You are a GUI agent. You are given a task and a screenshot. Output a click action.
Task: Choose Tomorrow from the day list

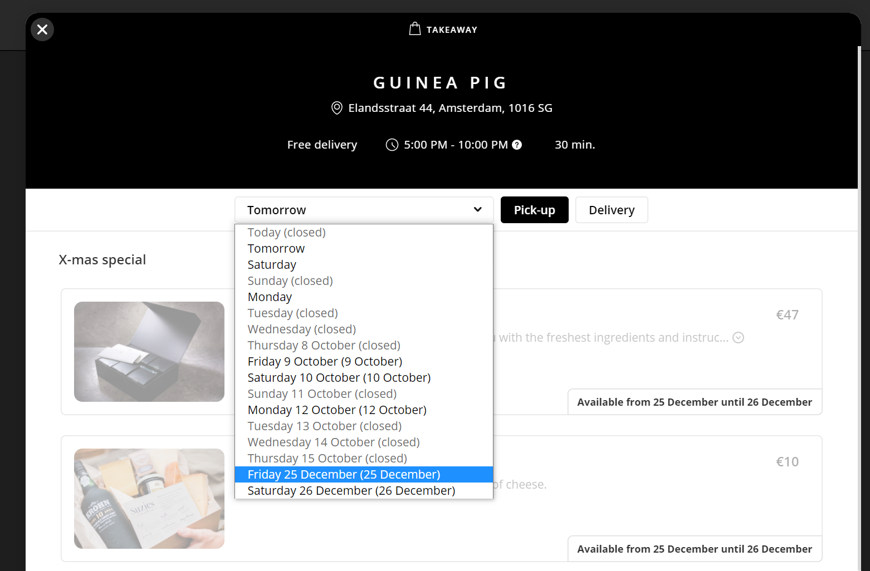point(276,249)
